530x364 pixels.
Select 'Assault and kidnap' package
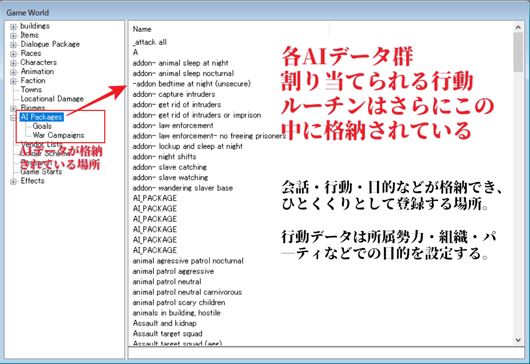click(x=165, y=323)
